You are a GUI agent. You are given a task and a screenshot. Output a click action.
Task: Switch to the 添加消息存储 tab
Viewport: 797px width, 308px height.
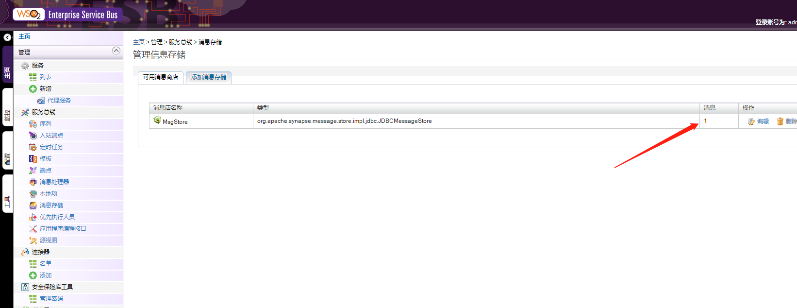(209, 78)
